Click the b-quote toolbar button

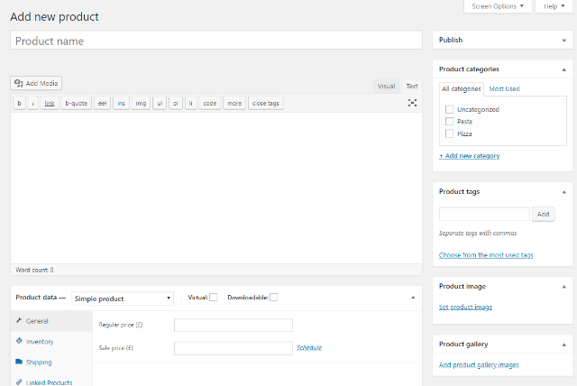tap(76, 104)
